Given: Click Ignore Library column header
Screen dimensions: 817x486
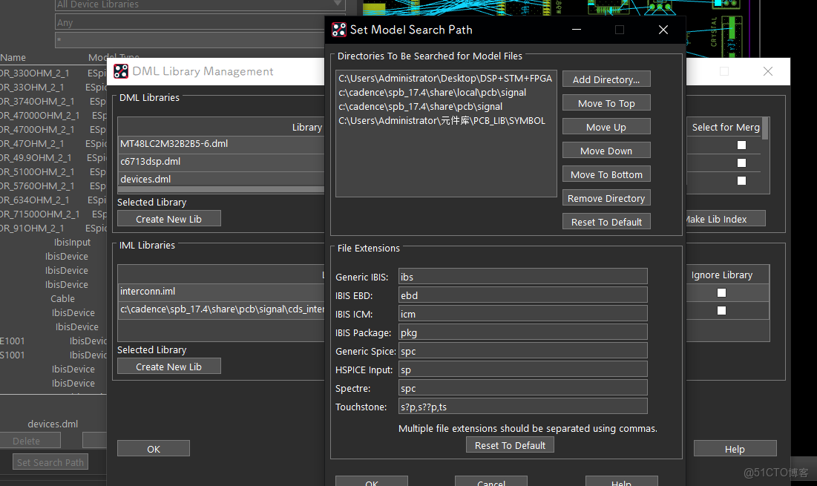Looking at the screenshot, I should coord(722,275).
